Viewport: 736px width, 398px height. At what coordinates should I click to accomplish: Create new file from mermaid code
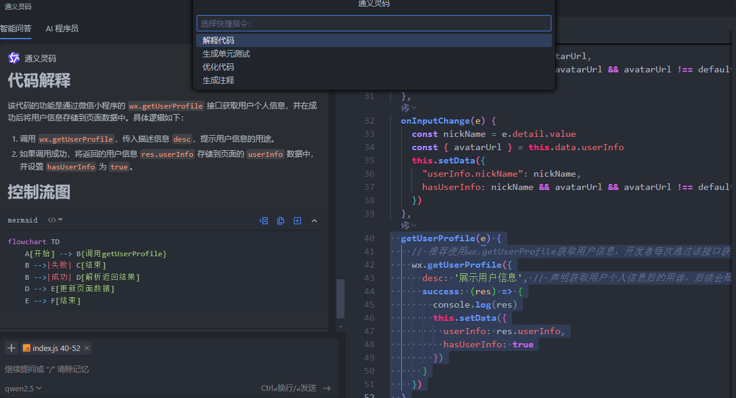[297, 221]
